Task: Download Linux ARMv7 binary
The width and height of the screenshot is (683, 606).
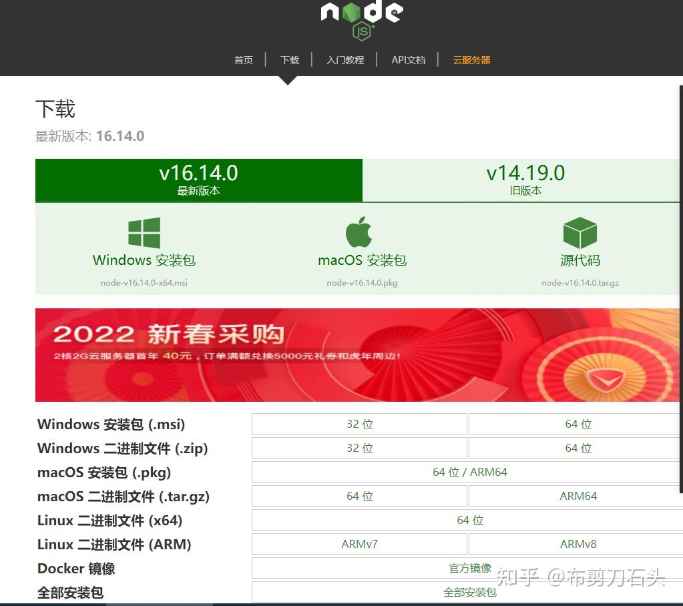Action: point(359,544)
